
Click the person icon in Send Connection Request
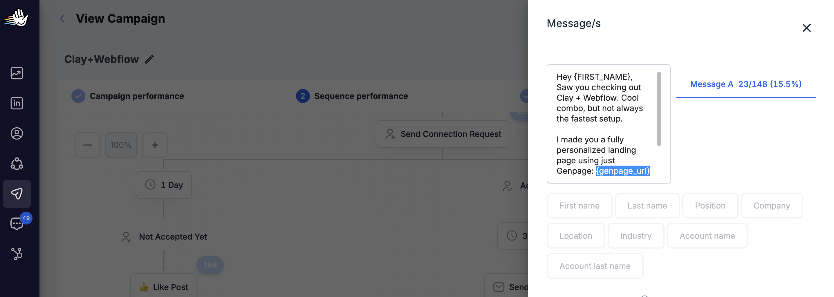click(390, 134)
